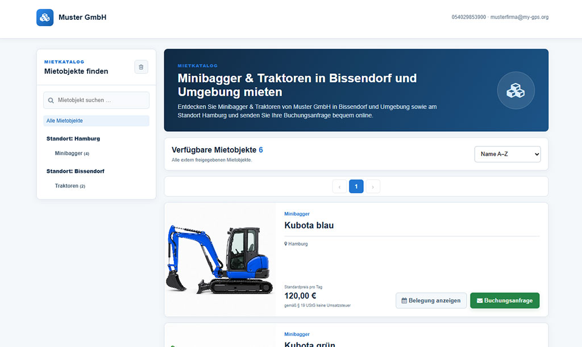Click 'Alle extern freigegebenen Mietobjekte.' subtitle
The height and width of the screenshot is (347, 582).
(x=211, y=160)
